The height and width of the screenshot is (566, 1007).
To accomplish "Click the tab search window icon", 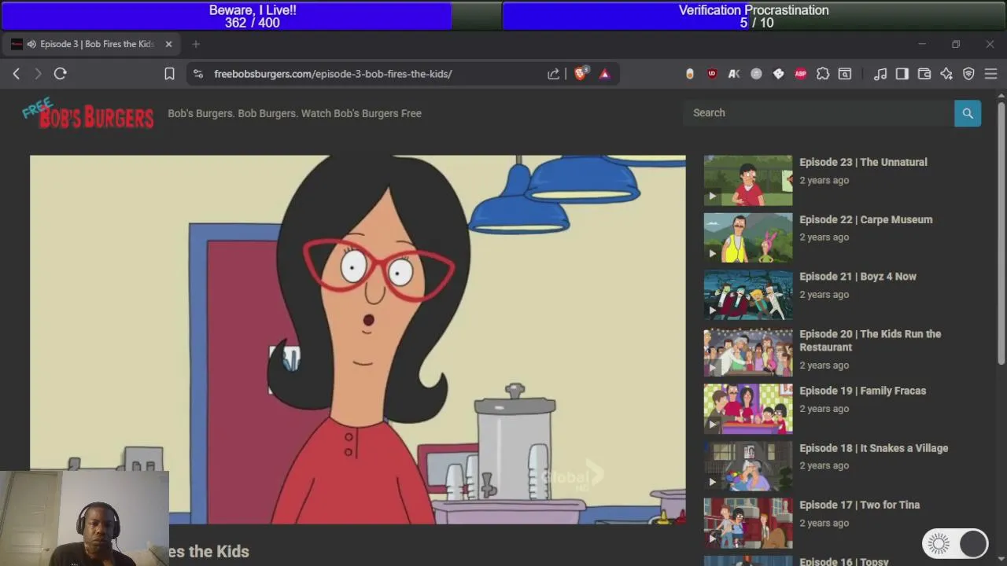I will point(845,74).
